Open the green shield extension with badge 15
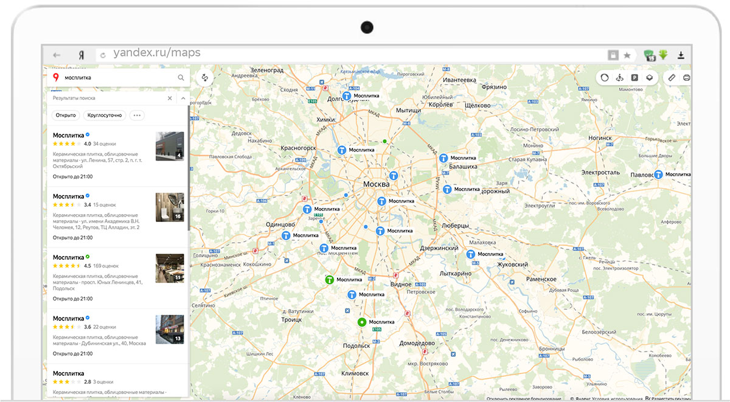Screen dimensions: 730x402 coord(649,55)
